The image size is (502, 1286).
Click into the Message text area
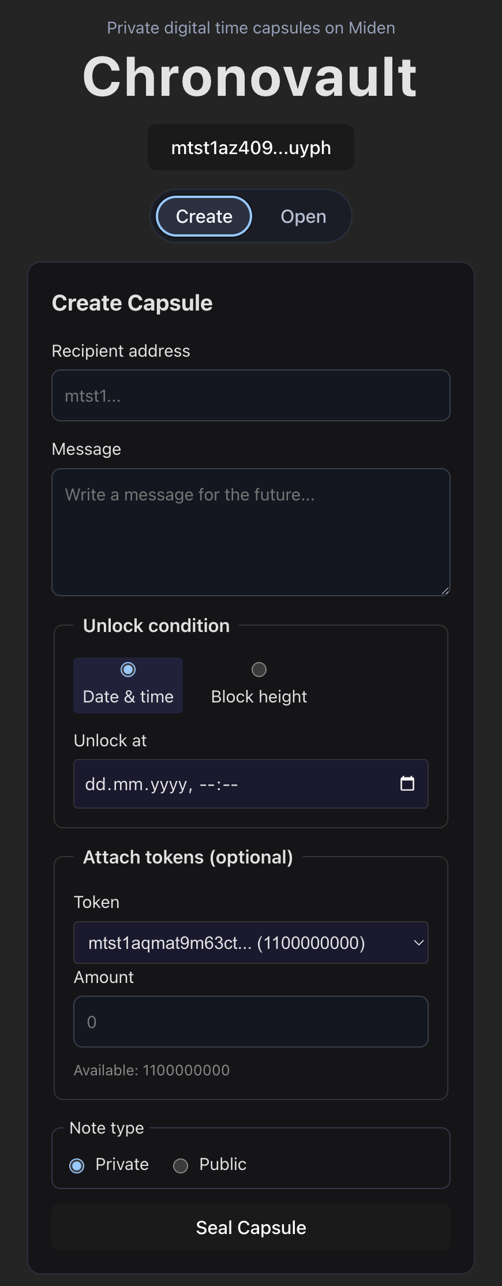251,532
